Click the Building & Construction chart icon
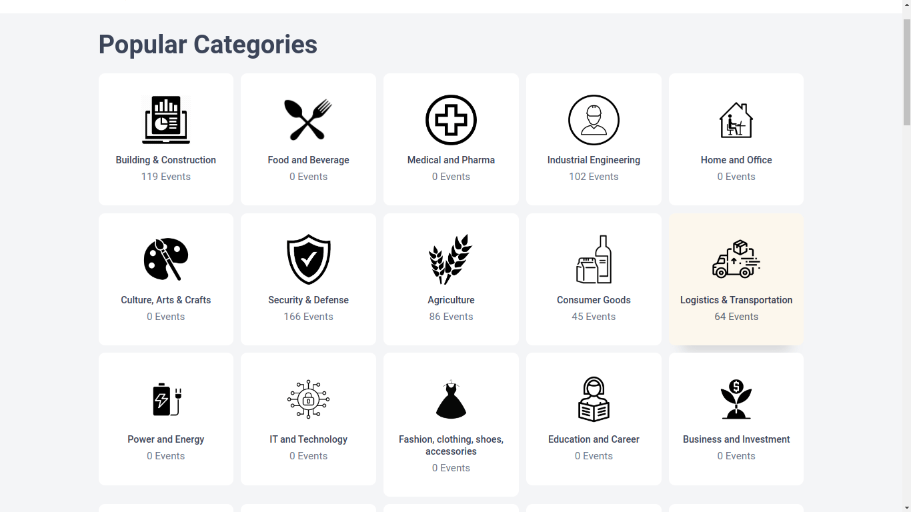This screenshot has width=911, height=512. coord(166,120)
